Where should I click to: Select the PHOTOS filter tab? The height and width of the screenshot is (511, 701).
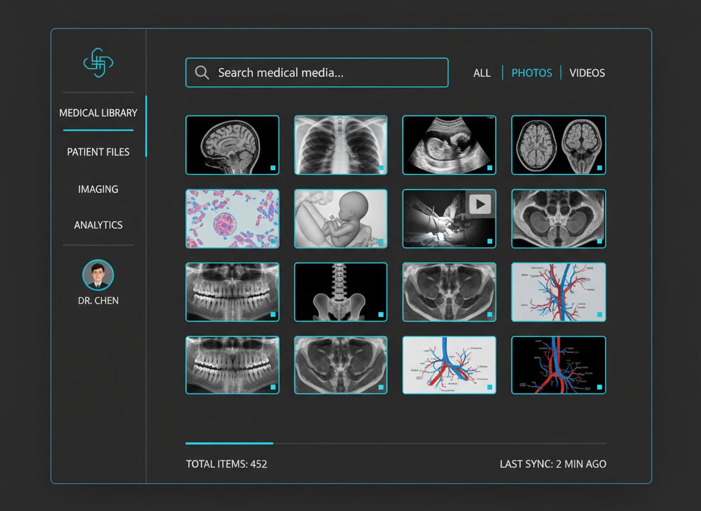[x=532, y=73]
